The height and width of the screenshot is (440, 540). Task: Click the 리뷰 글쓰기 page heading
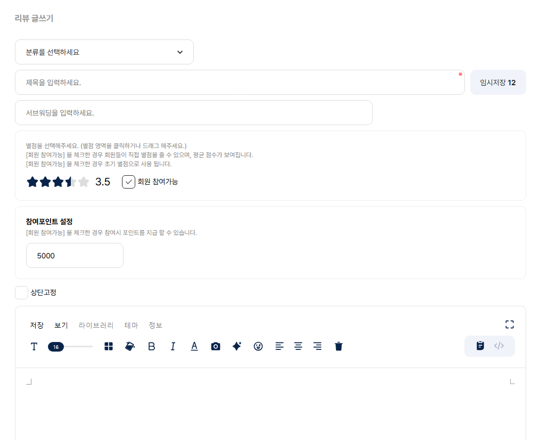coord(34,18)
